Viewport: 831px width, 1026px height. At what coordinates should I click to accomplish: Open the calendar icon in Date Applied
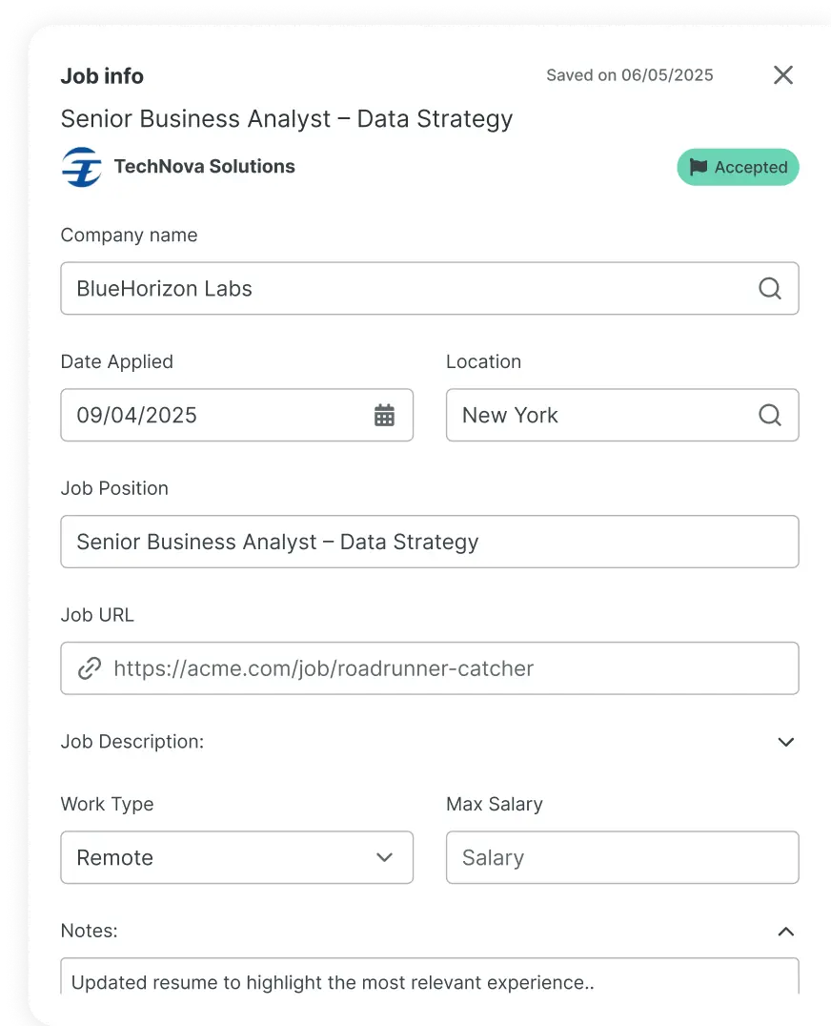pos(384,415)
